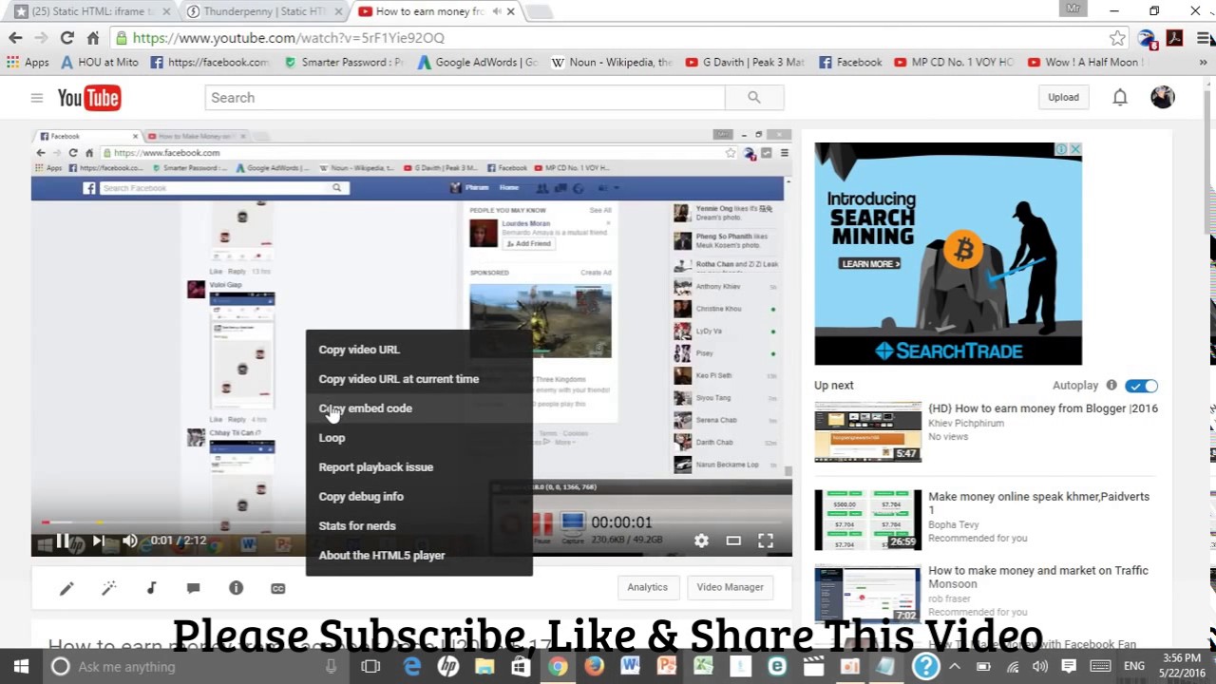Open Chrome home page
This screenshot has width=1216, height=684.
point(92,38)
